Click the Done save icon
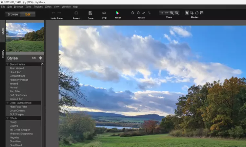 pyautogui.click(x=90, y=13)
